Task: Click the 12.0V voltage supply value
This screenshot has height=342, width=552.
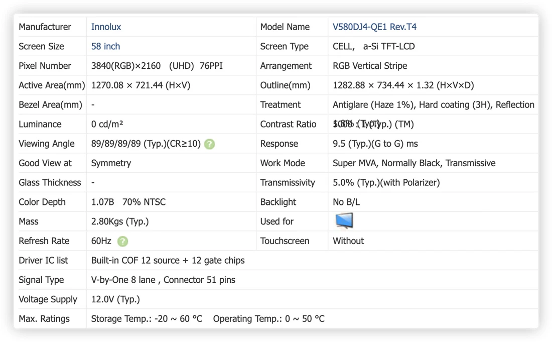Action: [x=115, y=299]
